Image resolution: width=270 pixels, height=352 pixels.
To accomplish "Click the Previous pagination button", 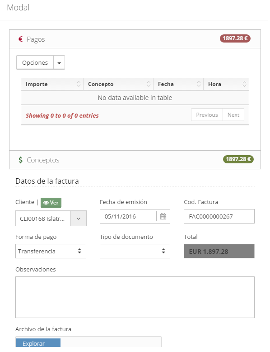I will pos(207,115).
